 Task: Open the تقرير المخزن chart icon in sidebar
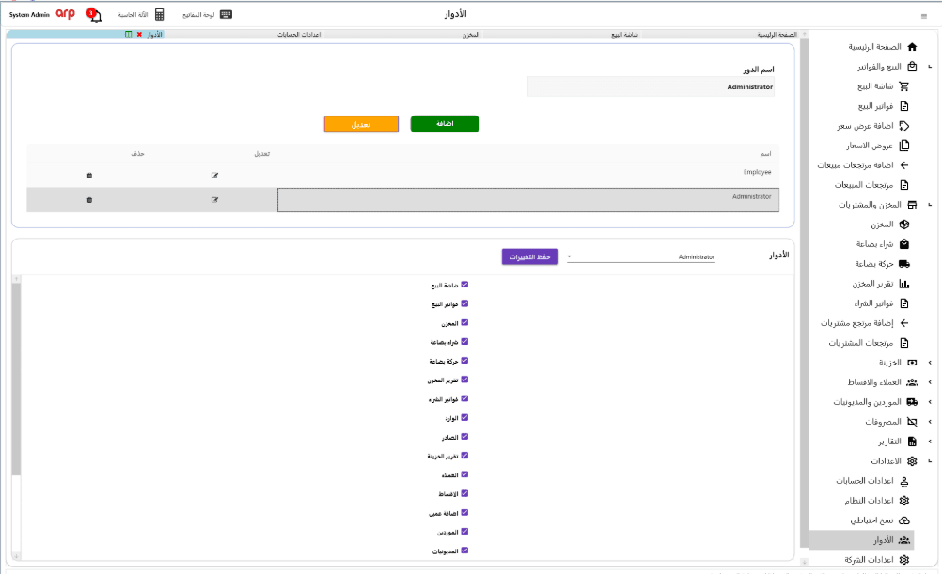click(x=904, y=284)
